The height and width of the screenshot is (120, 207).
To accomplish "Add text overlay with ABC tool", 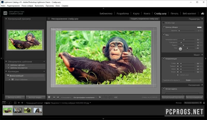I will click(116, 97).
